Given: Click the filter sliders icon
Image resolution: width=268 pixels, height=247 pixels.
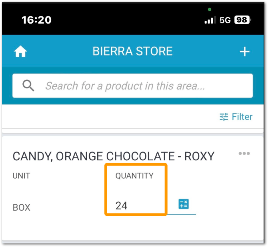Looking at the screenshot, I should click(x=224, y=117).
